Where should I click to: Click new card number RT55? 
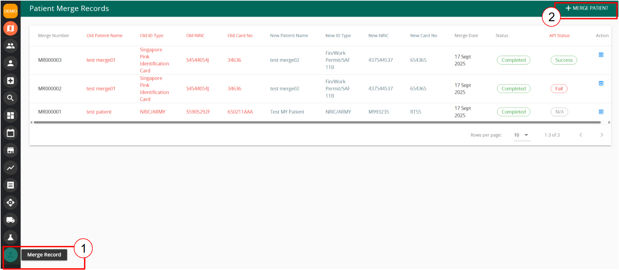(416, 112)
